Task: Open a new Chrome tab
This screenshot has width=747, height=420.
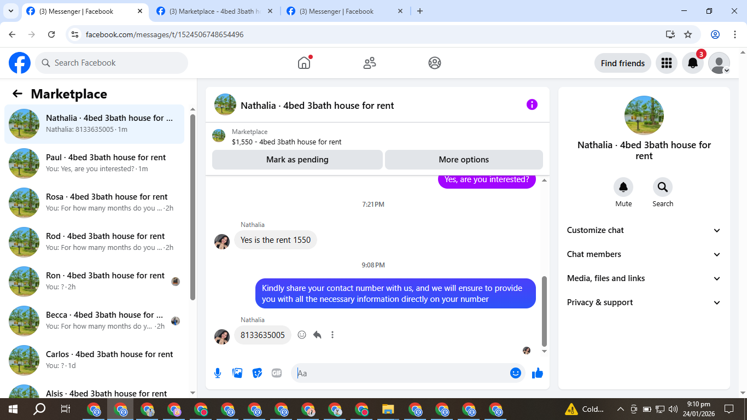Action: click(x=420, y=11)
